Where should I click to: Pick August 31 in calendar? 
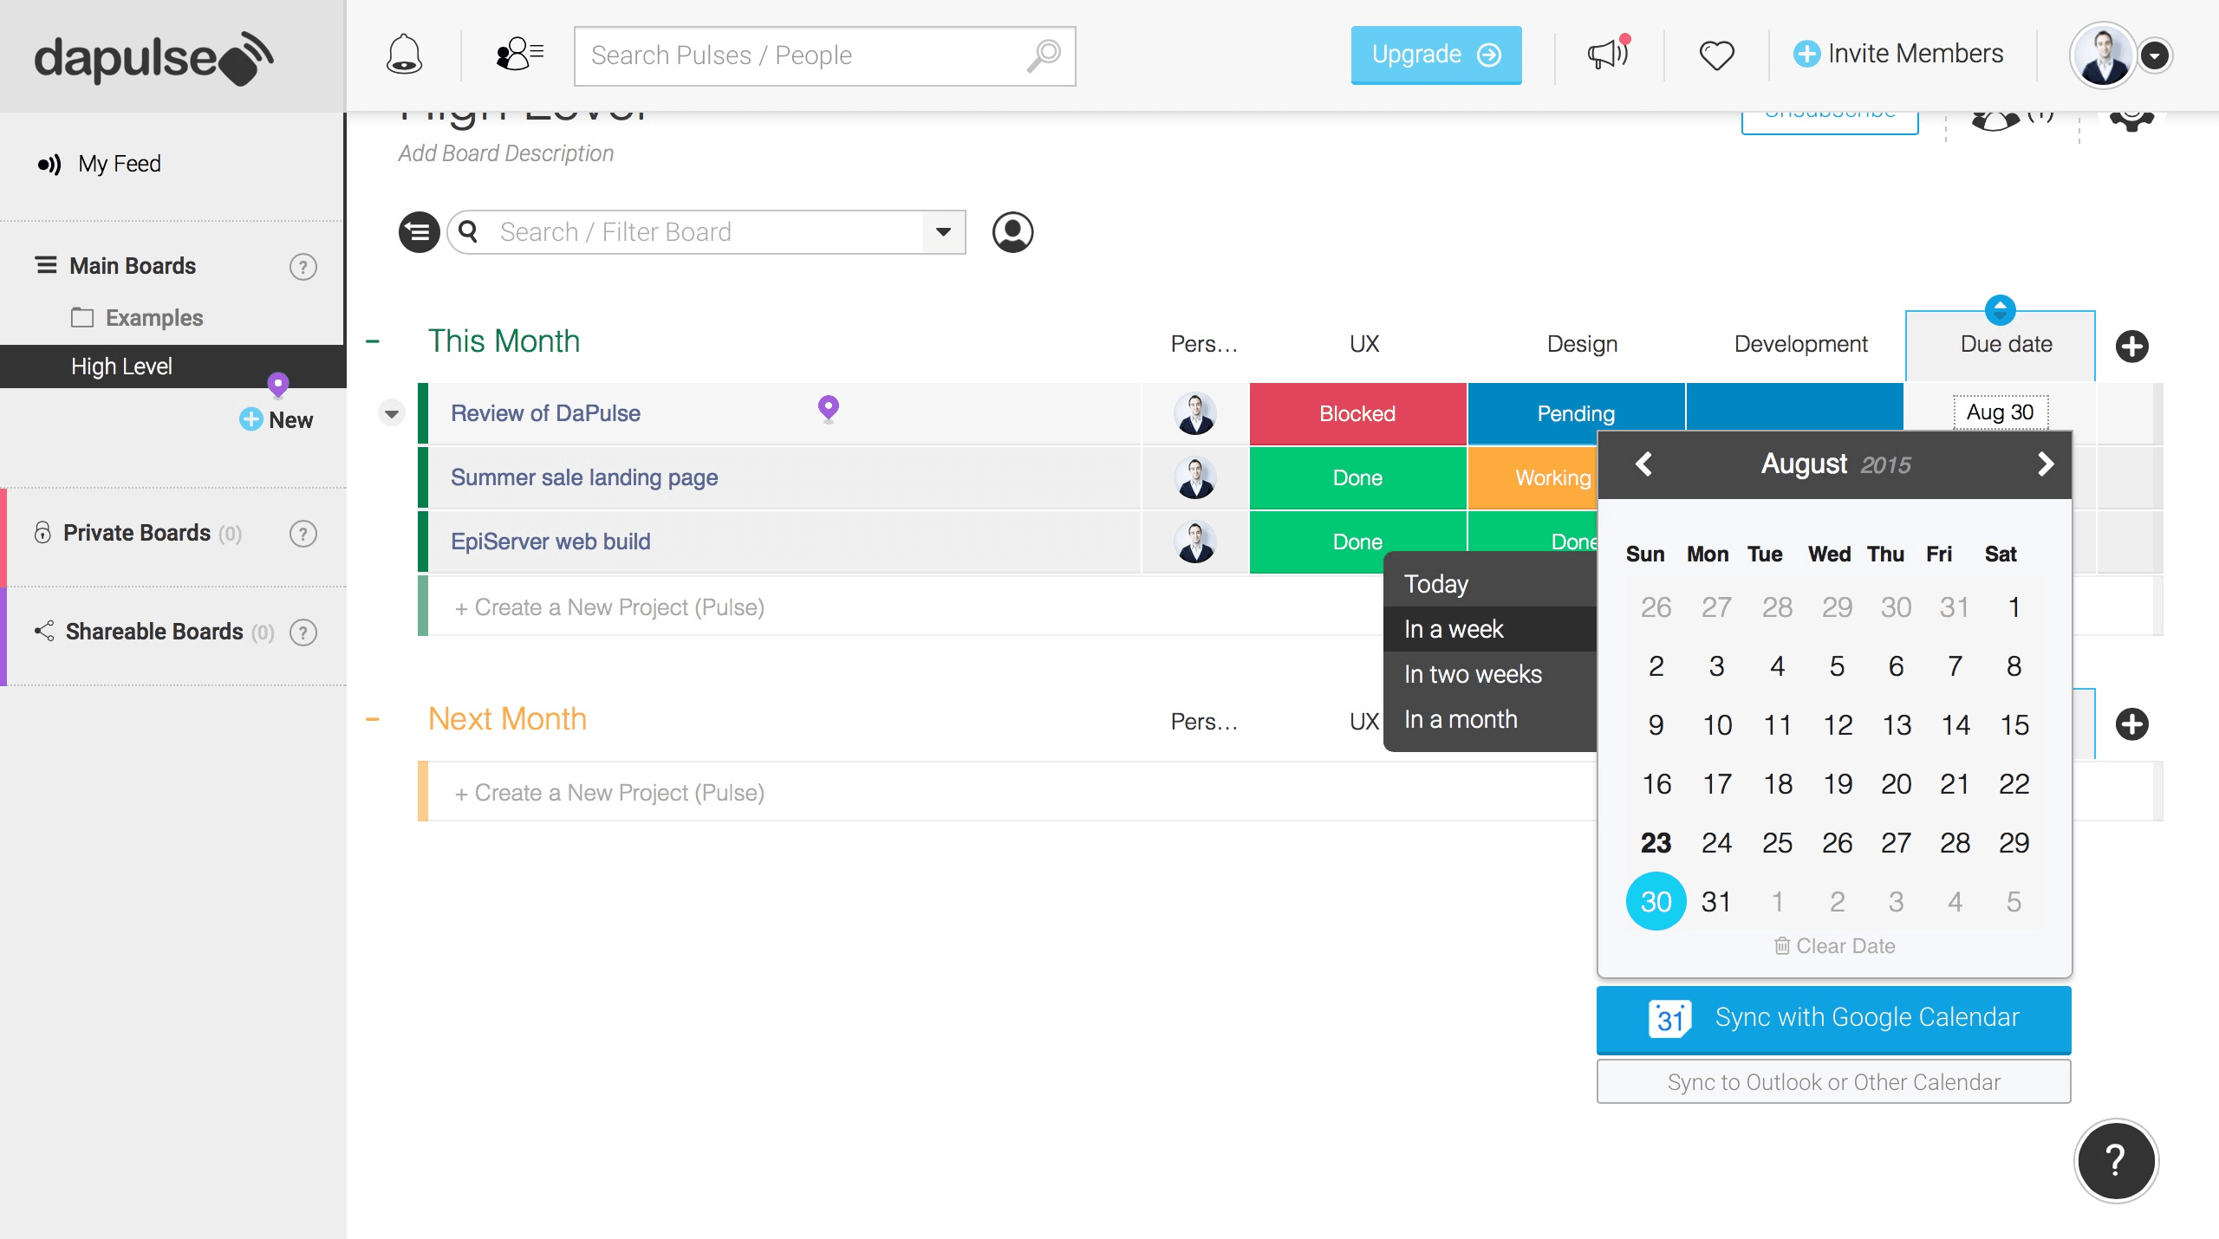click(1716, 901)
